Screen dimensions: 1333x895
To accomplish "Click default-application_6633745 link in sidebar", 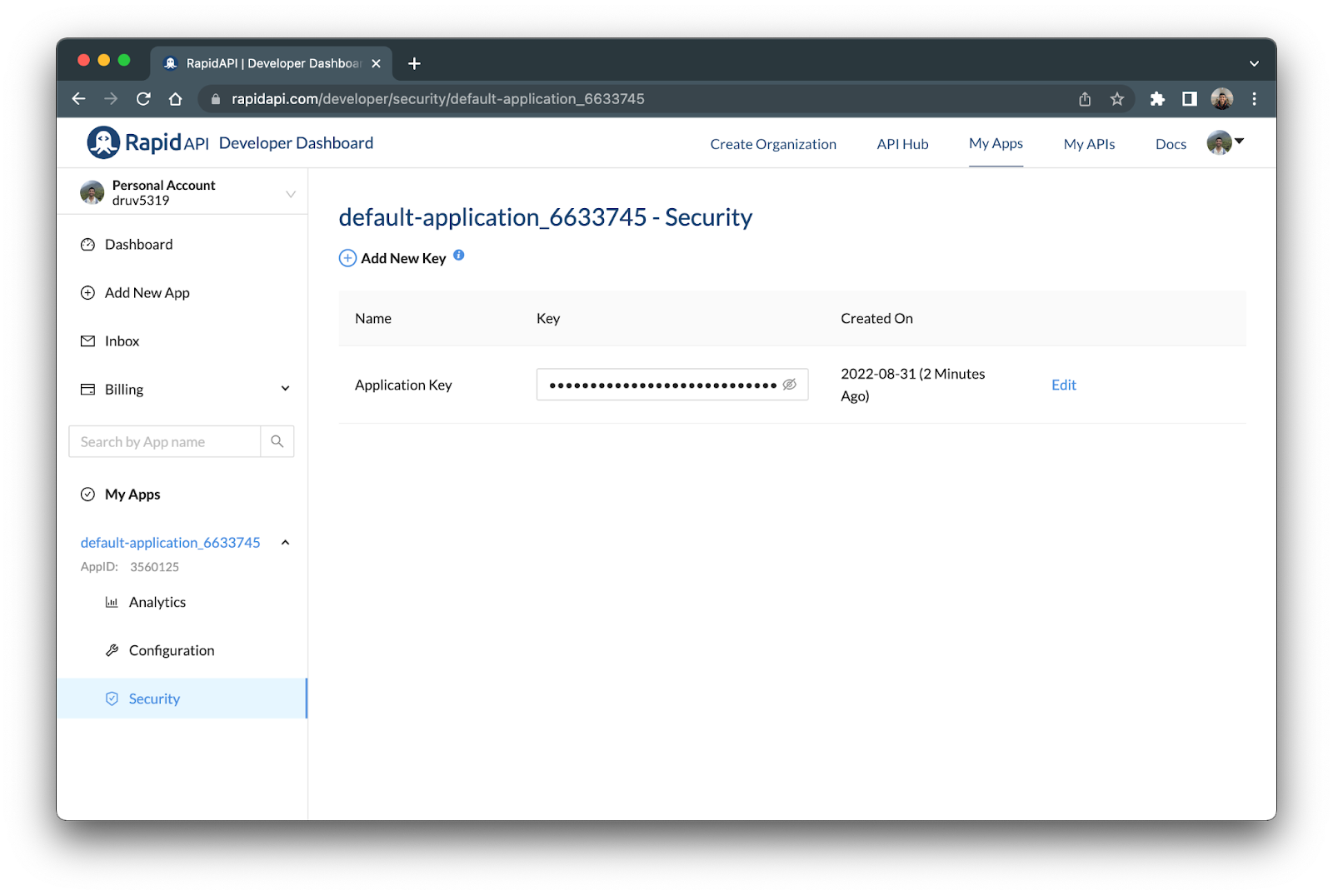I will pos(171,543).
